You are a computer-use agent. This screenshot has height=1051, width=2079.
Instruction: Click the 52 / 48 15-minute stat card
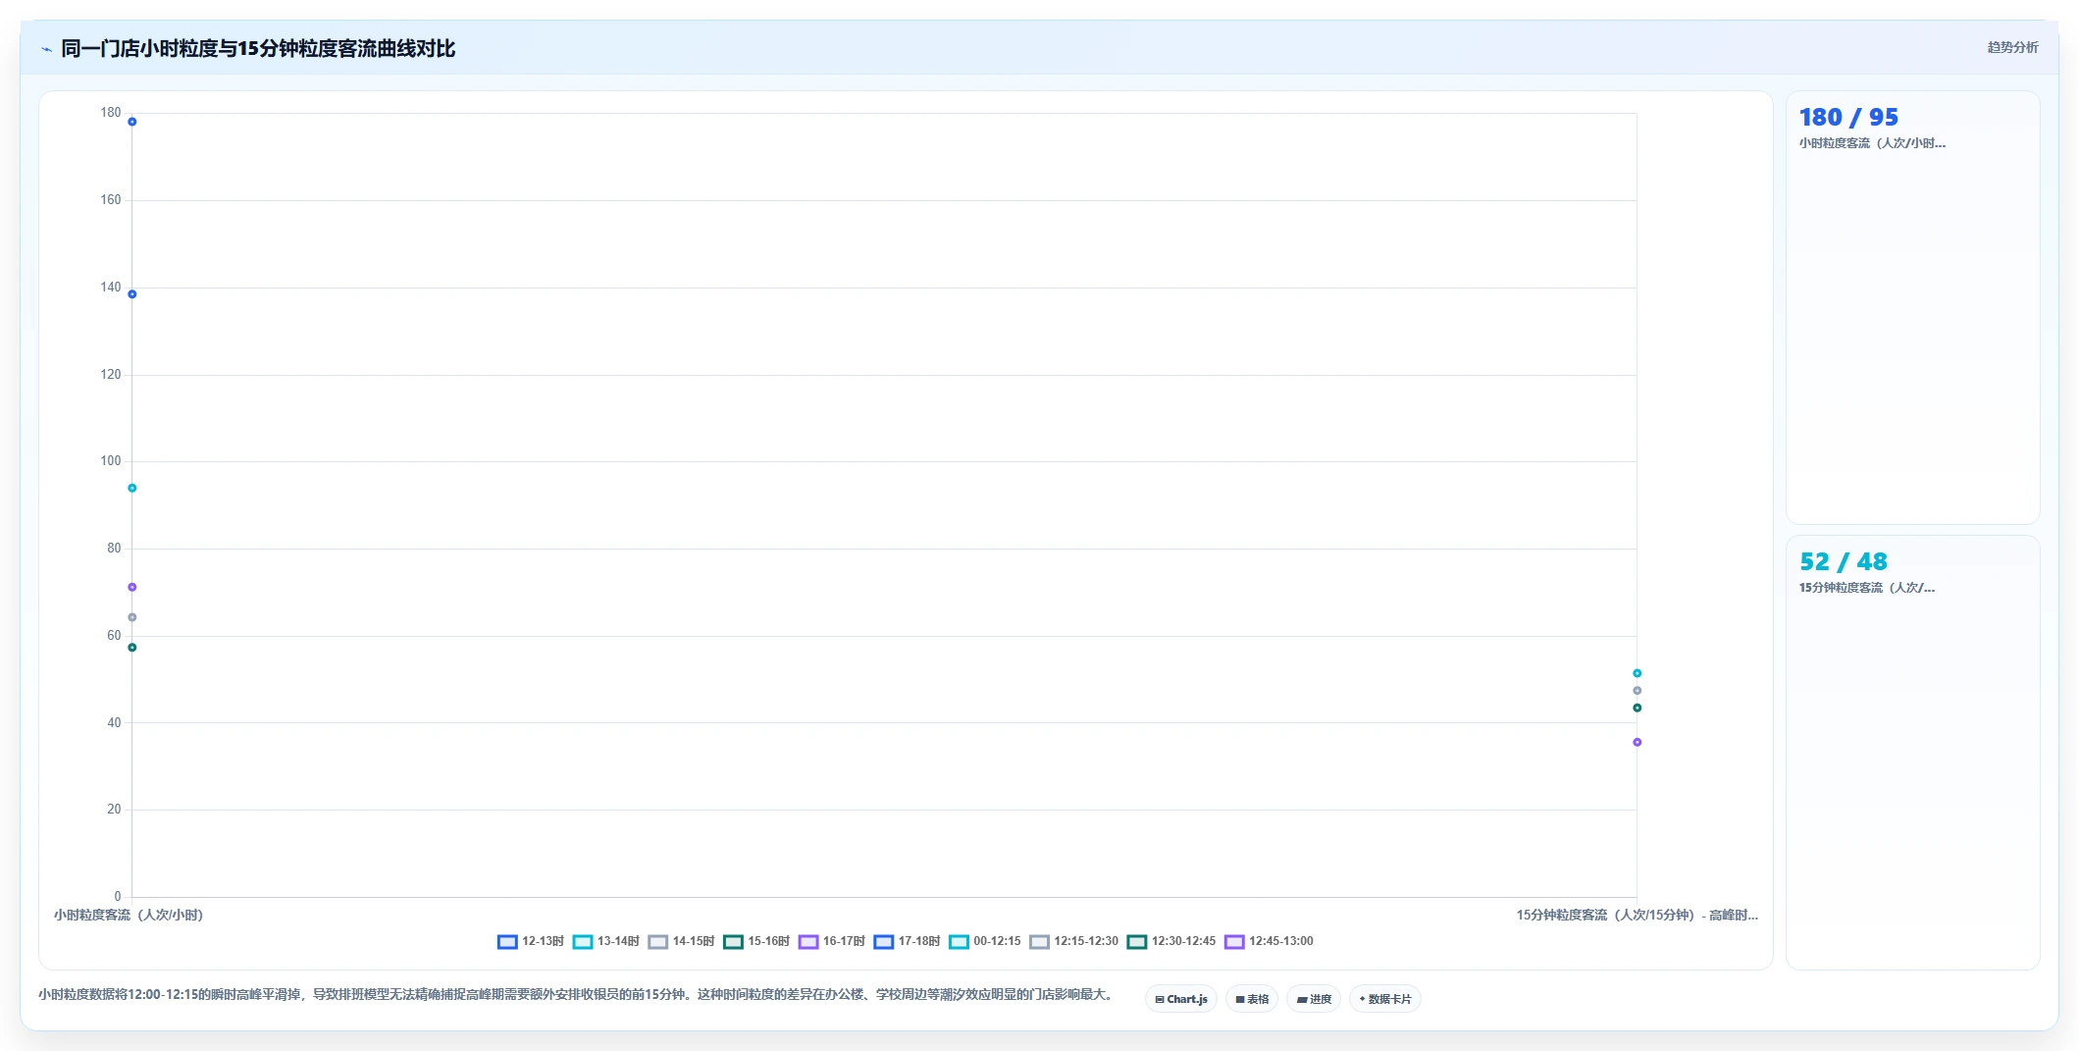pos(1912,753)
